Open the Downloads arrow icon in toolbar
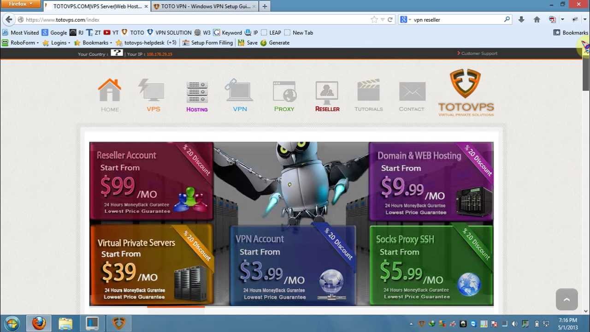Screen dimensions: 590x332 [521, 19]
